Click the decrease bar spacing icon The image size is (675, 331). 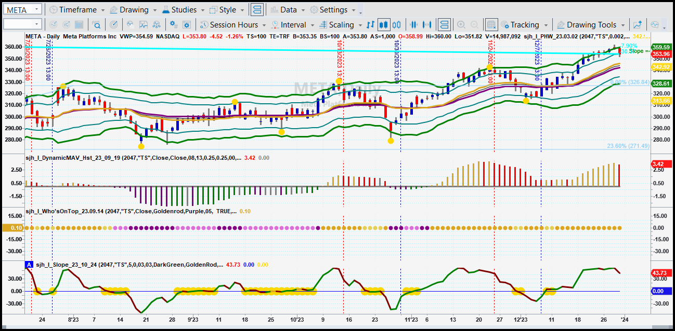(x=414, y=24)
